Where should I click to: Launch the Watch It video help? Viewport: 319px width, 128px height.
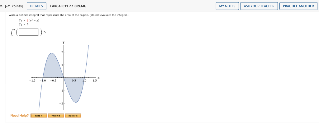click(56, 116)
